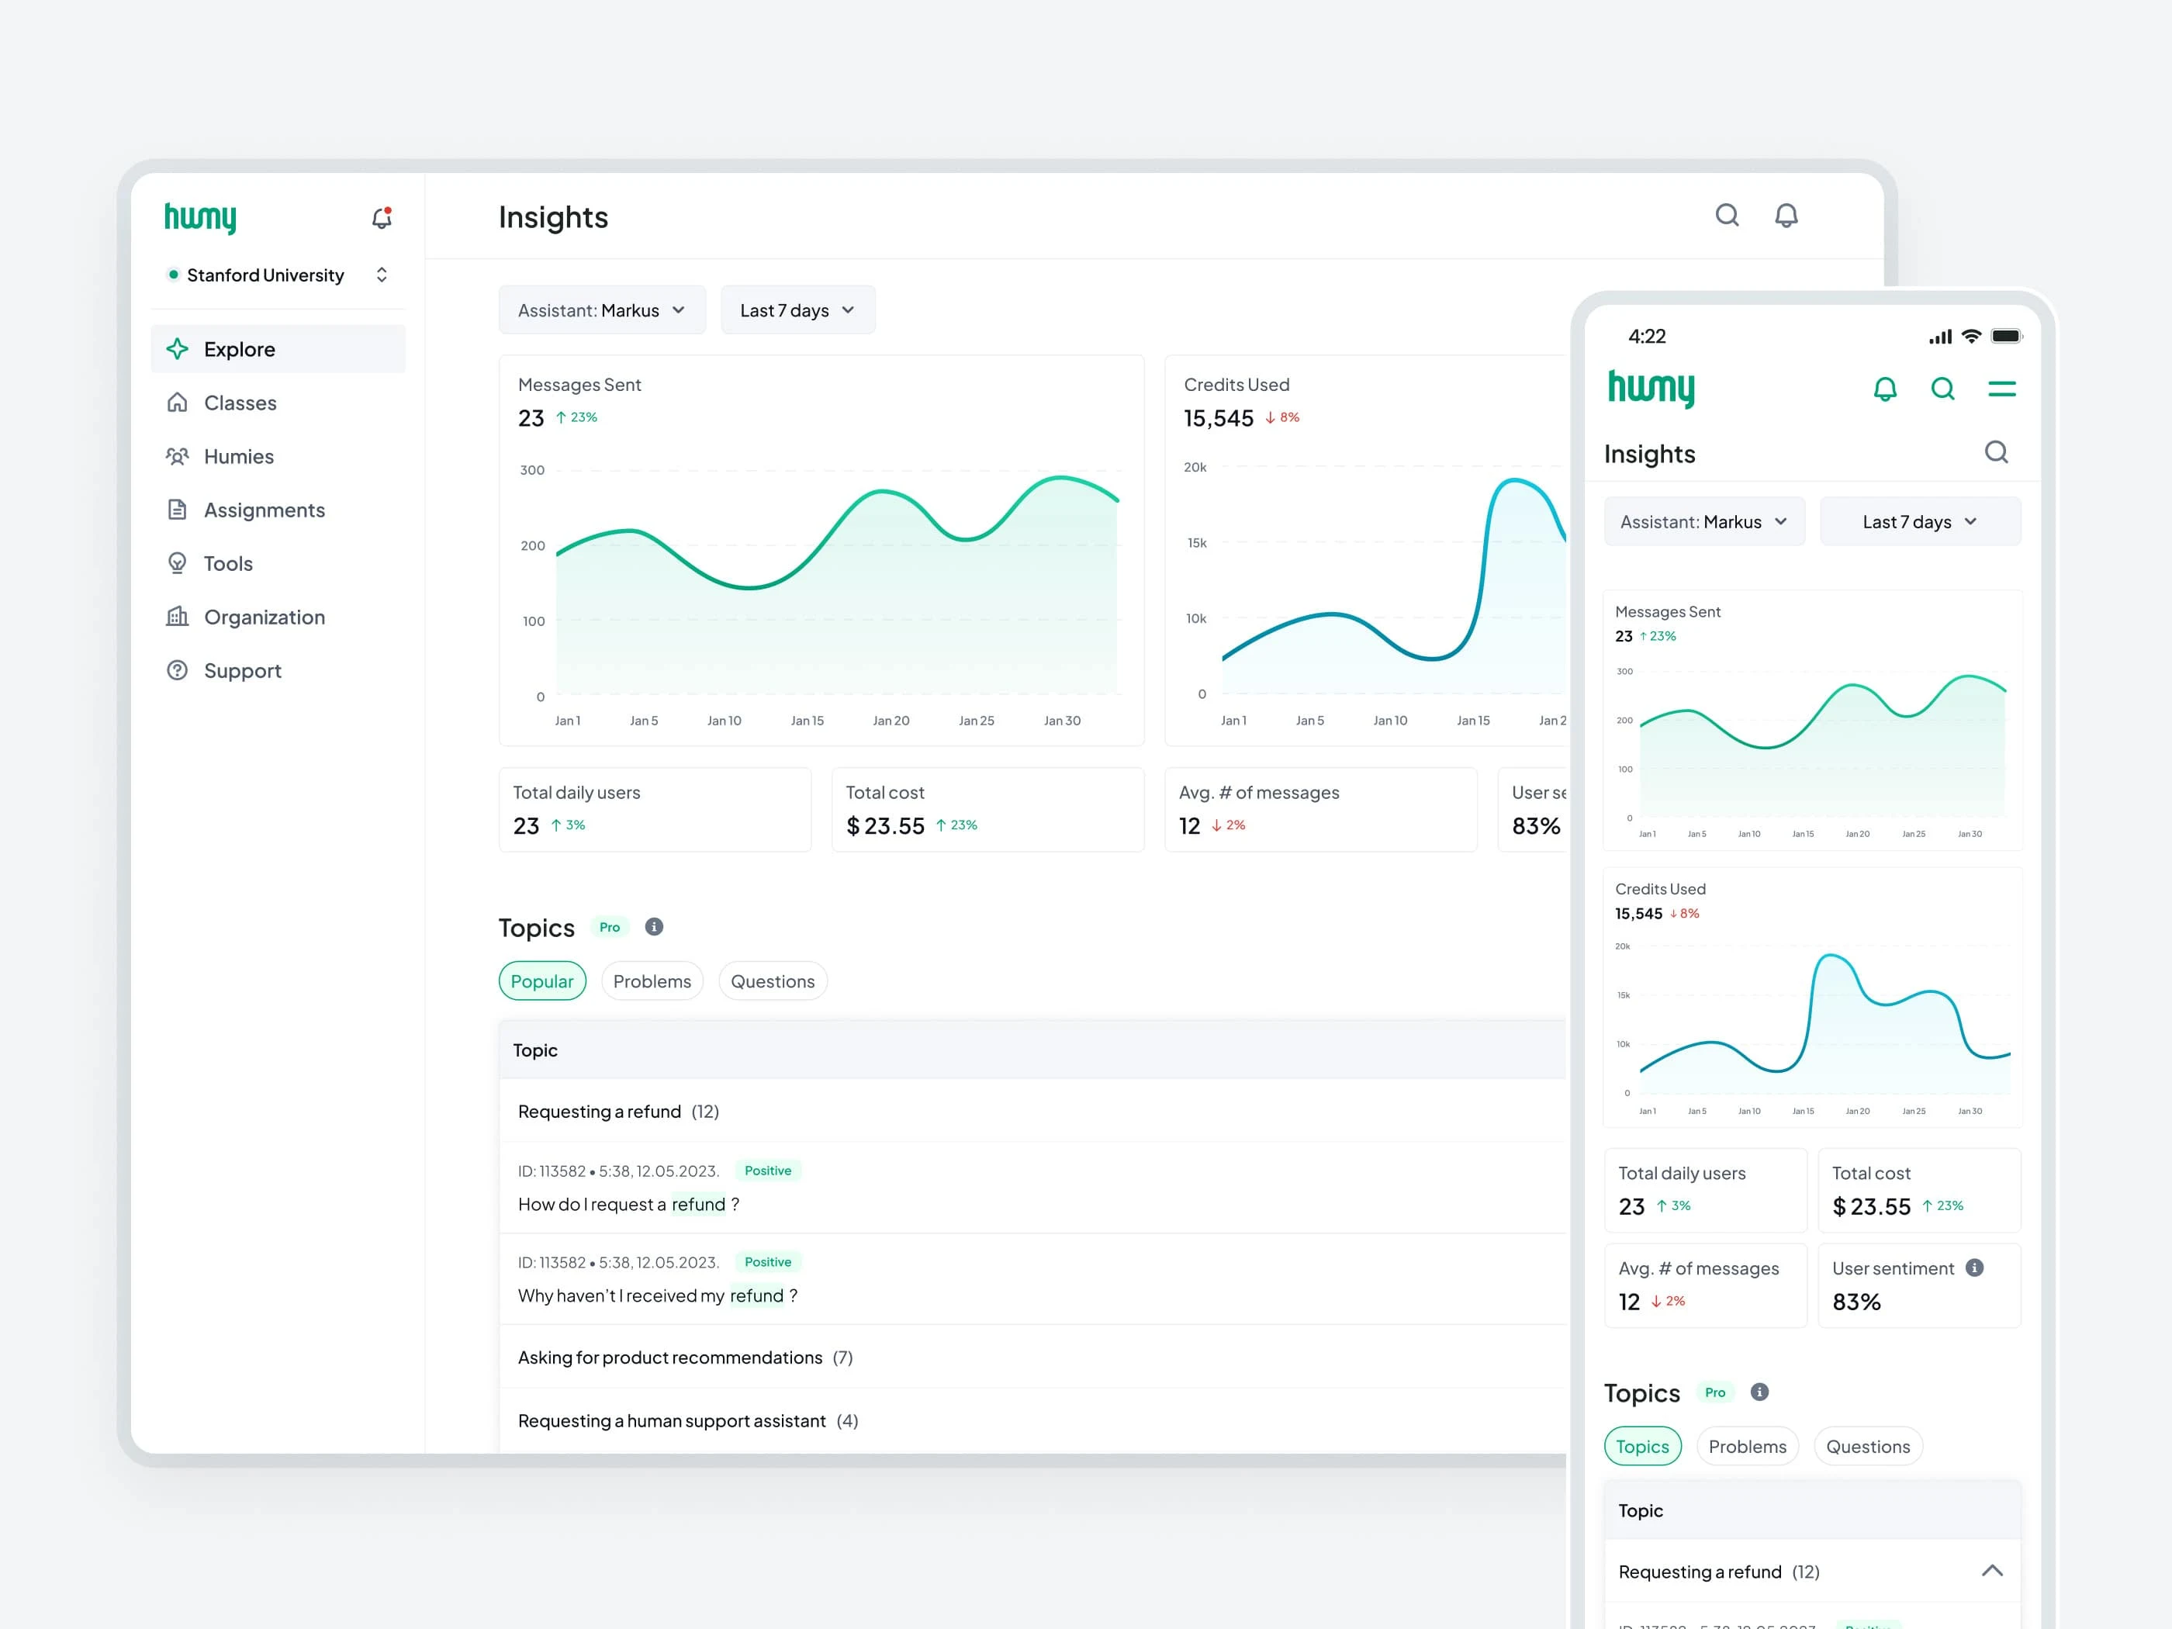Image resolution: width=2172 pixels, height=1629 pixels.
Task: Click the info icon beside User sentiment
Action: (x=1975, y=1268)
